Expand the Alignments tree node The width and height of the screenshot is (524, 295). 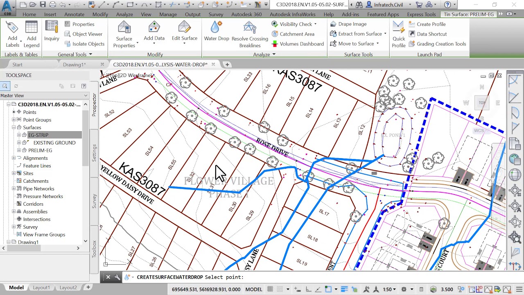click(14, 158)
